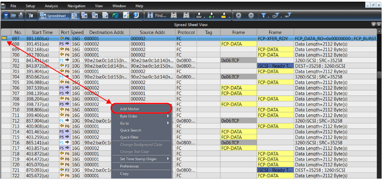Jump to the next find result arrow
The width and height of the screenshot is (382, 179).
[x=174, y=16]
